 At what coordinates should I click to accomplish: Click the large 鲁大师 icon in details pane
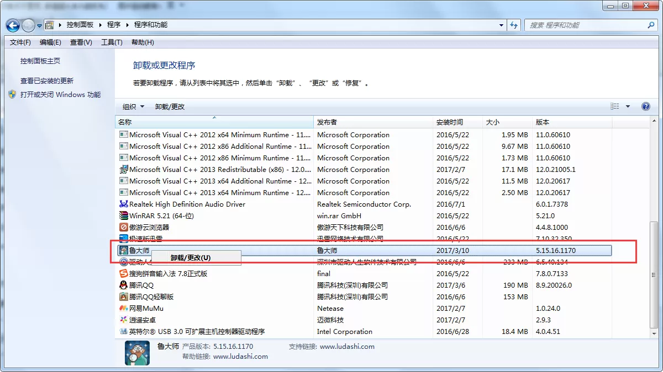click(137, 353)
